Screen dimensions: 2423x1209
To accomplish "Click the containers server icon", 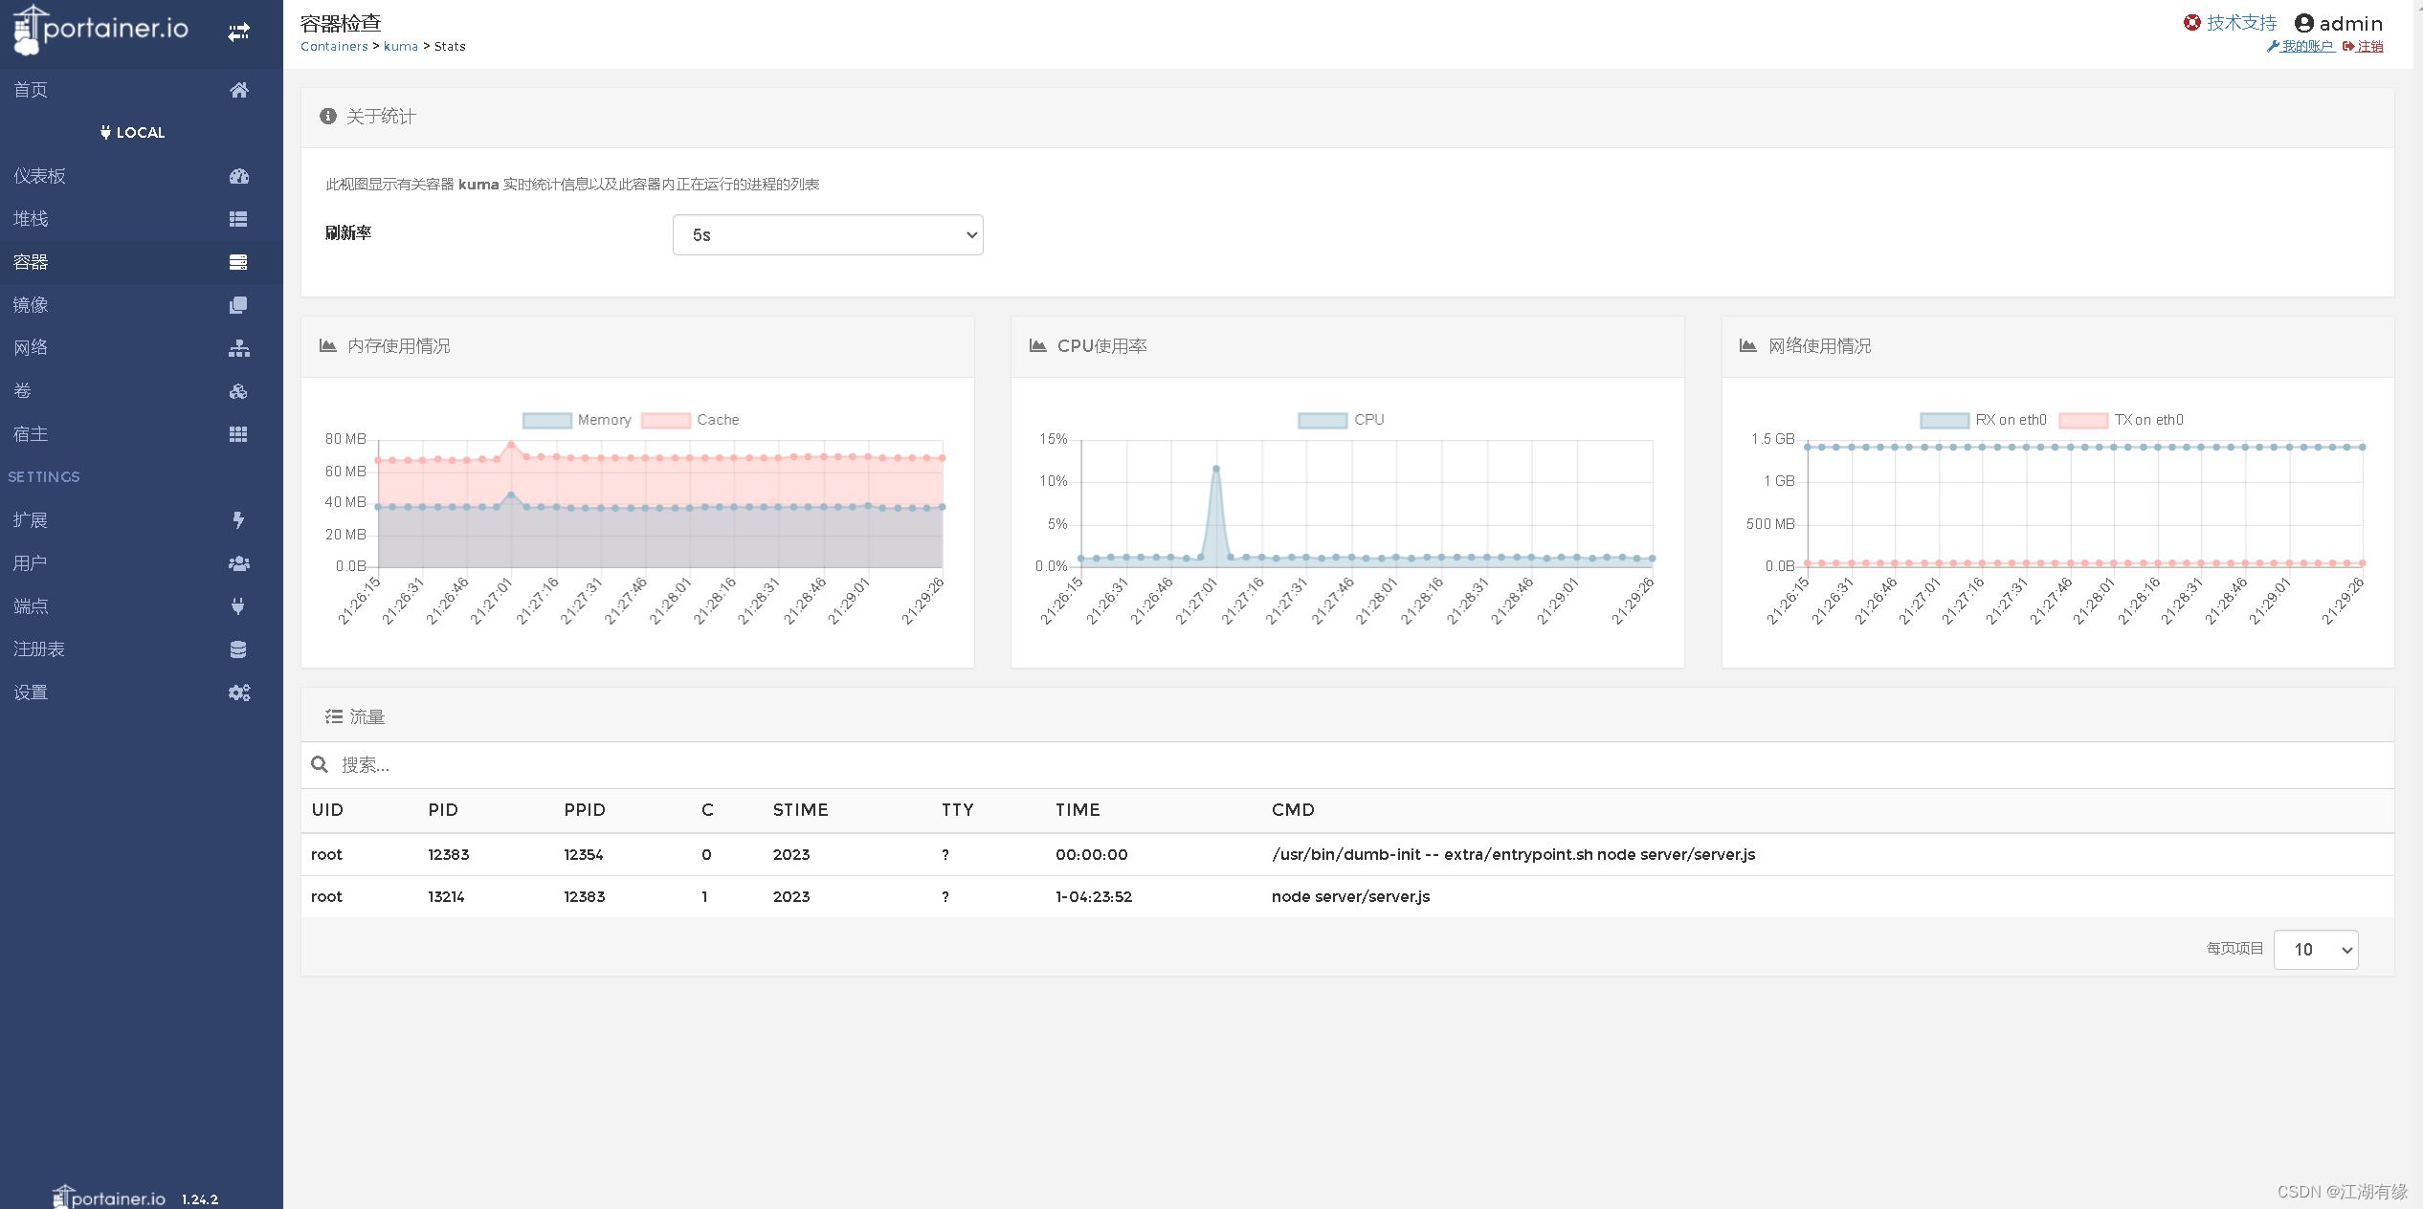I will point(238,262).
